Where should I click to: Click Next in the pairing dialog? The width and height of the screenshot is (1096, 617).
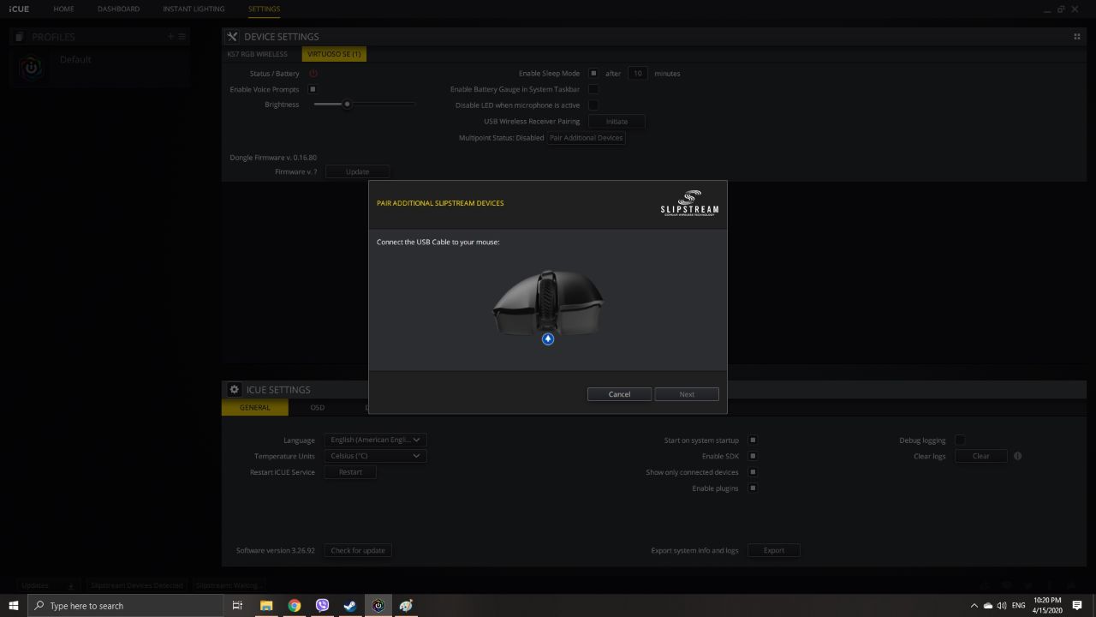tap(687, 394)
